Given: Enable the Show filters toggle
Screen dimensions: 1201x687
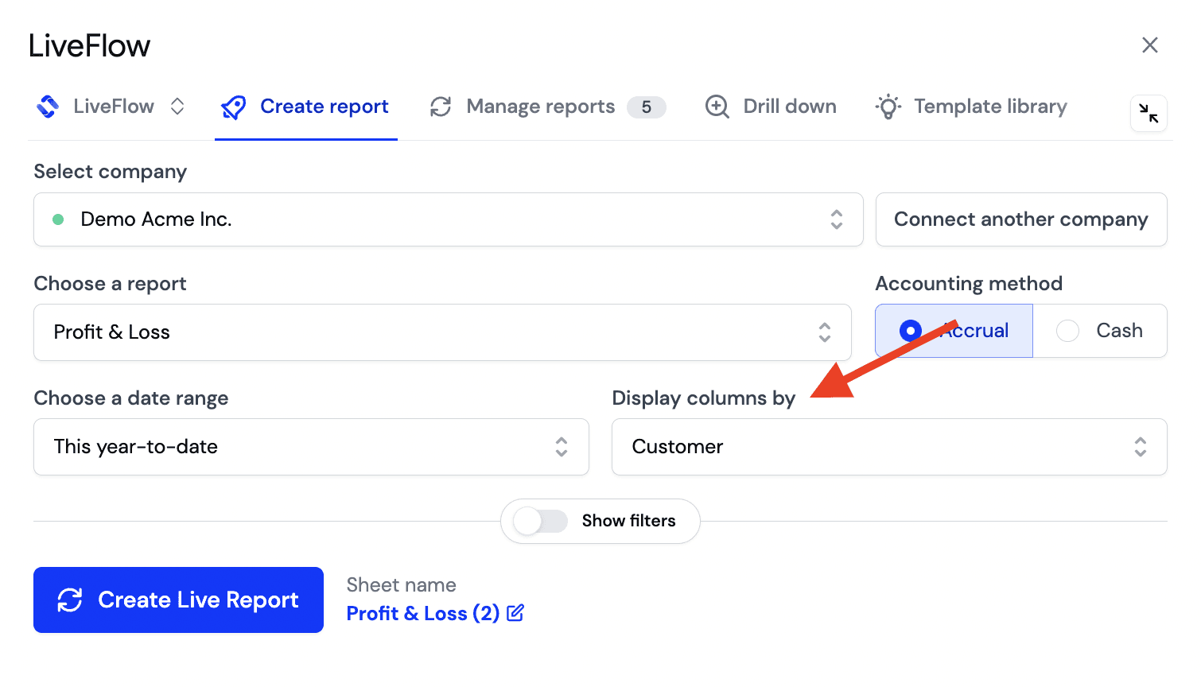Looking at the screenshot, I should tap(539, 521).
